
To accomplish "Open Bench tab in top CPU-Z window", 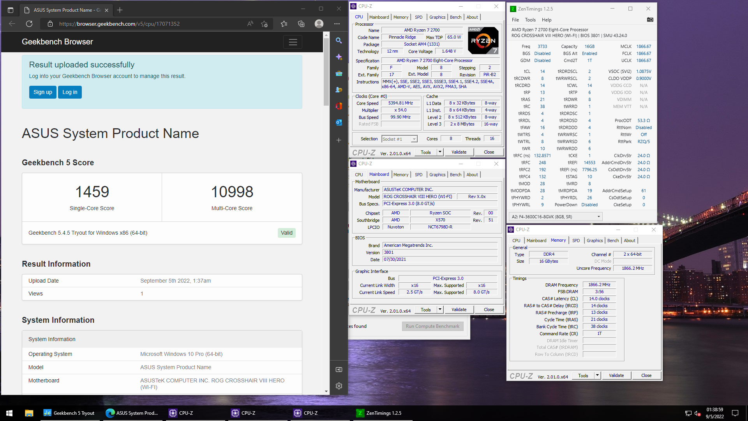I will pos(455,17).
